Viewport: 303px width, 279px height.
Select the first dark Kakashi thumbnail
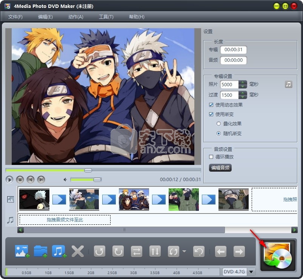click(34, 200)
